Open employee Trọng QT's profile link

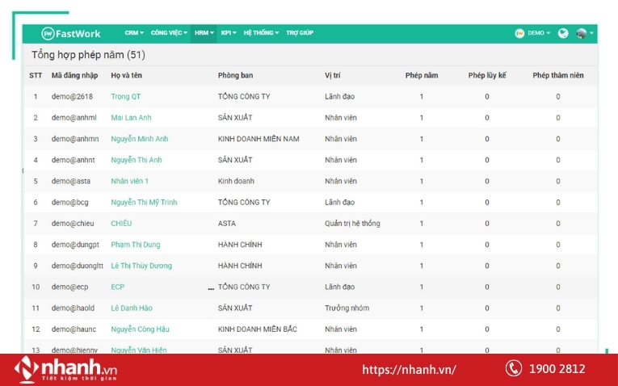125,97
